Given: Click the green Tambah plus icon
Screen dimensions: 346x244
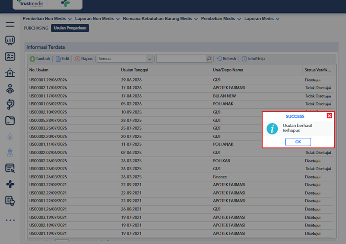Looking at the screenshot, I should click(32, 59).
